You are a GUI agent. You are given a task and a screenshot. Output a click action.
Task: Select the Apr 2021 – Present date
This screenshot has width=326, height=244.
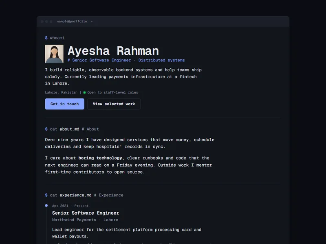pos(70,206)
